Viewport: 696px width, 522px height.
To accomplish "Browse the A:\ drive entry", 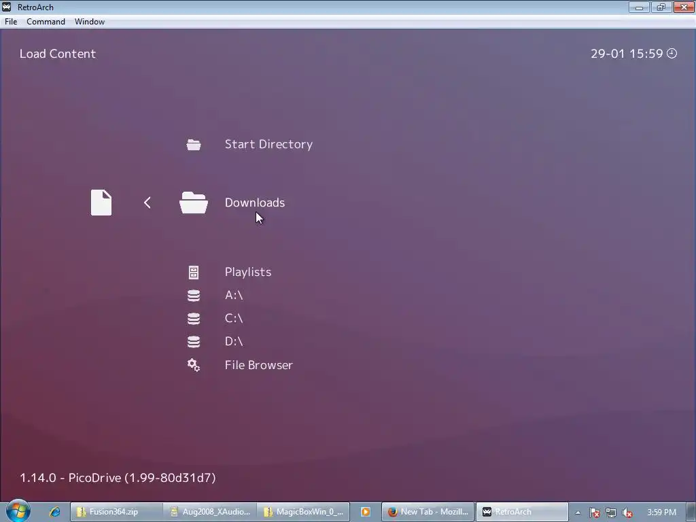I will [x=234, y=295].
